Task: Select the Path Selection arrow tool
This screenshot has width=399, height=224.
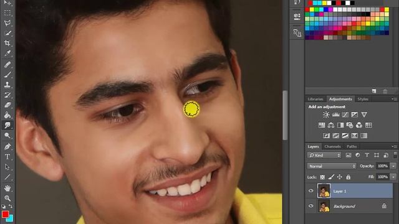Action: [x=7, y=167]
